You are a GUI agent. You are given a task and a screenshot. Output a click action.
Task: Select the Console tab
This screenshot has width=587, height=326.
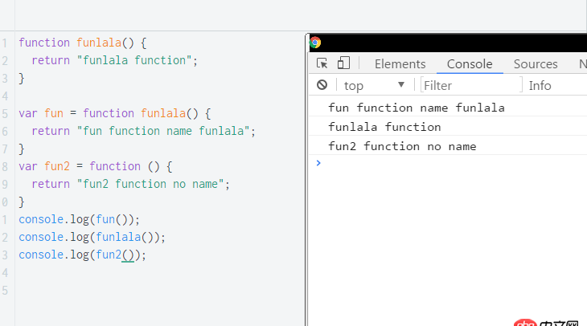pyautogui.click(x=470, y=64)
